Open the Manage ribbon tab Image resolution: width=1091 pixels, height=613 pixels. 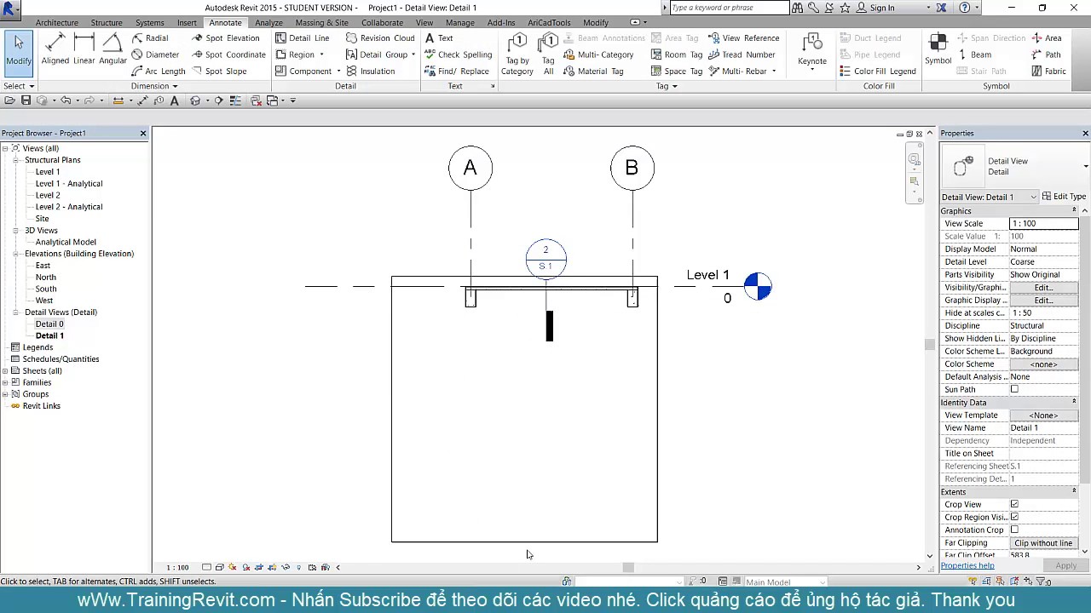click(459, 23)
